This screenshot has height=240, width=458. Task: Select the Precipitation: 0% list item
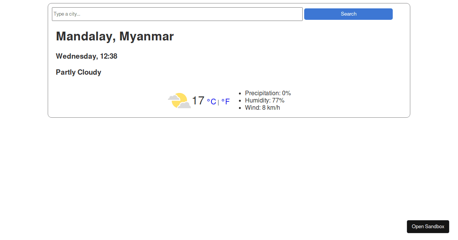(x=268, y=93)
